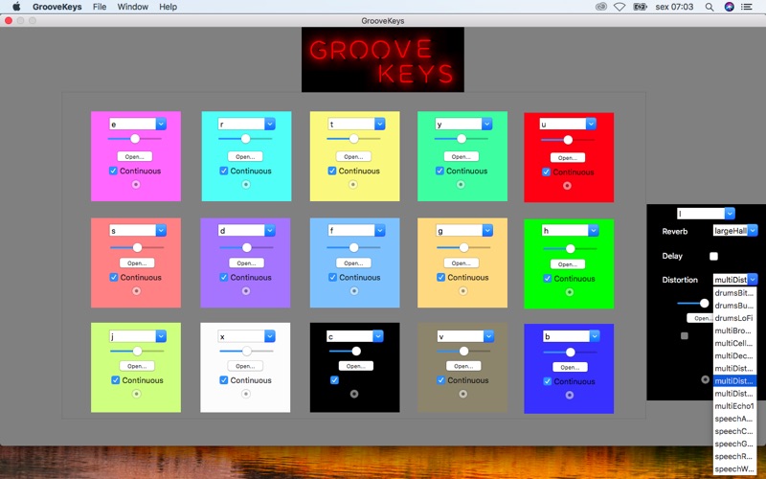The image size is (766, 479).
Task: Click the round indicator in the cyan r pad
Action: pos(246,184)
